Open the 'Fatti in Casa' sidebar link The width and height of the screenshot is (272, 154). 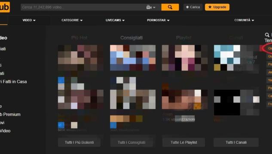click(x=13, y=81)
